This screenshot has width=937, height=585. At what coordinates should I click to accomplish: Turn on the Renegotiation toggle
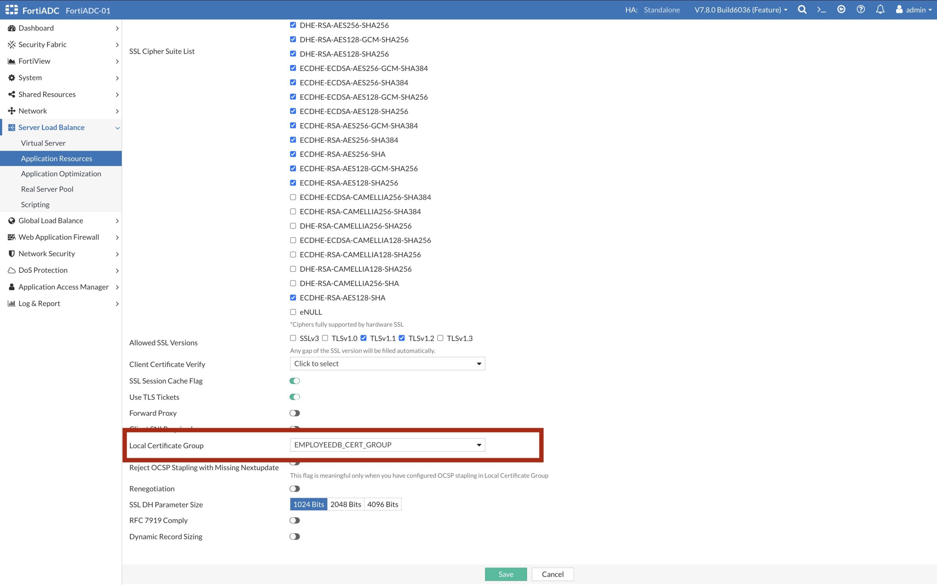pyautogui.click(x=295, y=489)
